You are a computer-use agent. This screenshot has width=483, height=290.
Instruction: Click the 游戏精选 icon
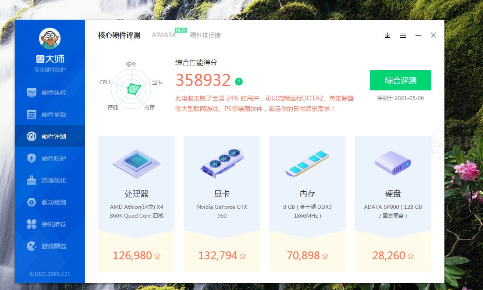pyautogui.click(x=32, y=246)
